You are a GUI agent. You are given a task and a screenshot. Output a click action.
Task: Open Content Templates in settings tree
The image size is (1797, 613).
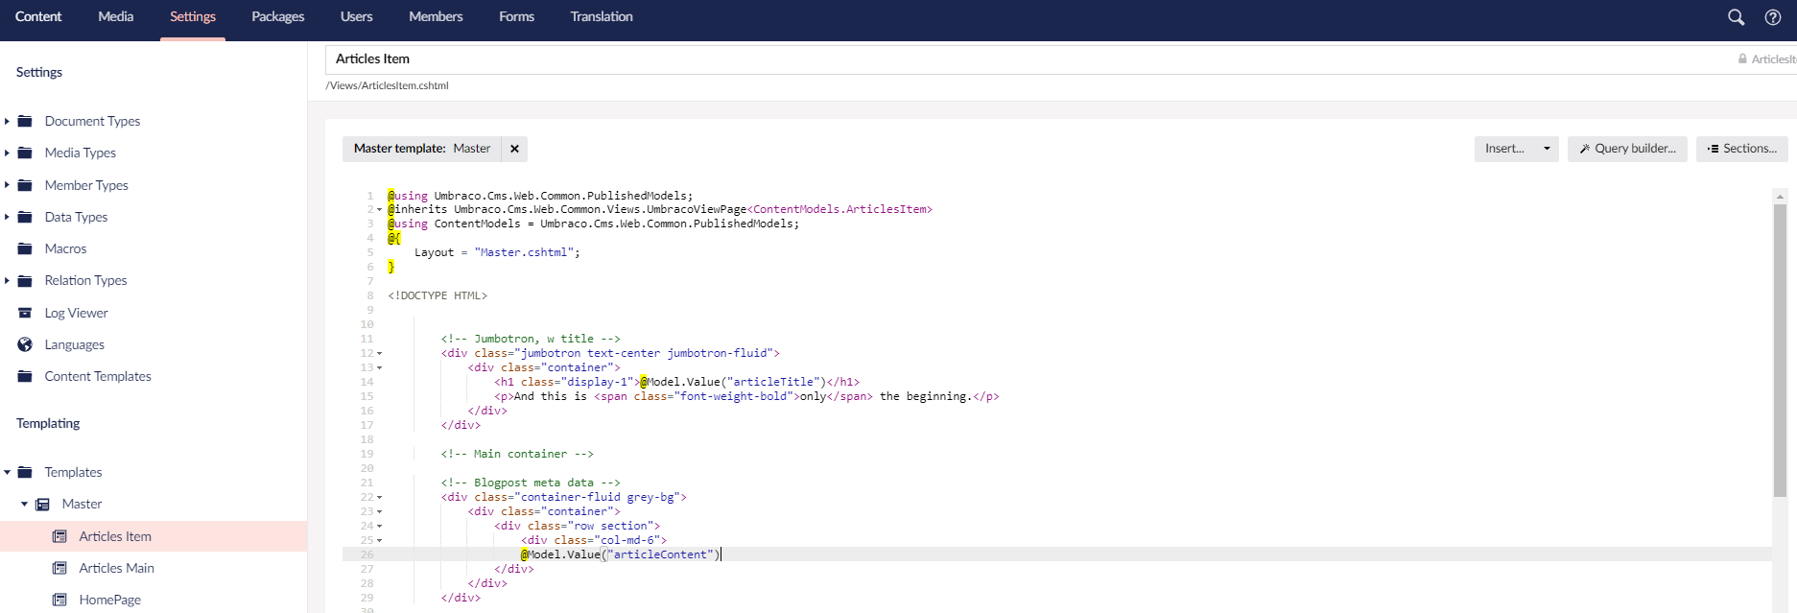click(98, 376)
